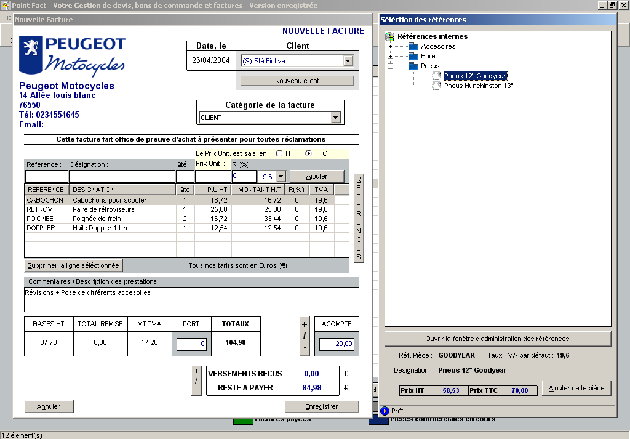The height and width of the screenshot is (439, 630).
Task: Expand the Huile tree node
Action: tap(390, 56)
